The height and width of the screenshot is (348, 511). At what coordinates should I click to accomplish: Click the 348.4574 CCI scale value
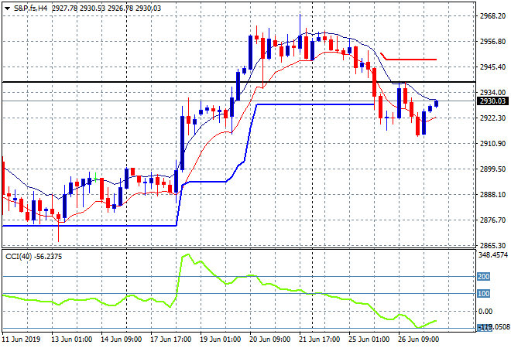(493, 255)
